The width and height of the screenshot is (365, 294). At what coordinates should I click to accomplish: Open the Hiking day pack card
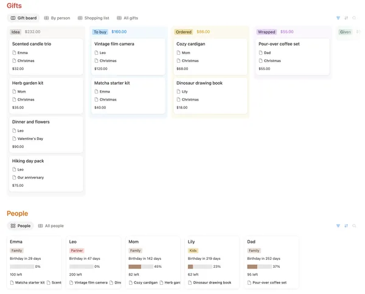coord(46,173)
